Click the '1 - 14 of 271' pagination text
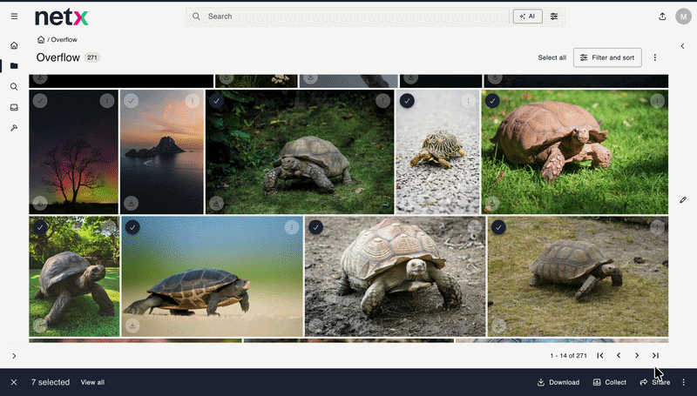The height and width of the screenshot is (396, 697). tap(568, 356)
